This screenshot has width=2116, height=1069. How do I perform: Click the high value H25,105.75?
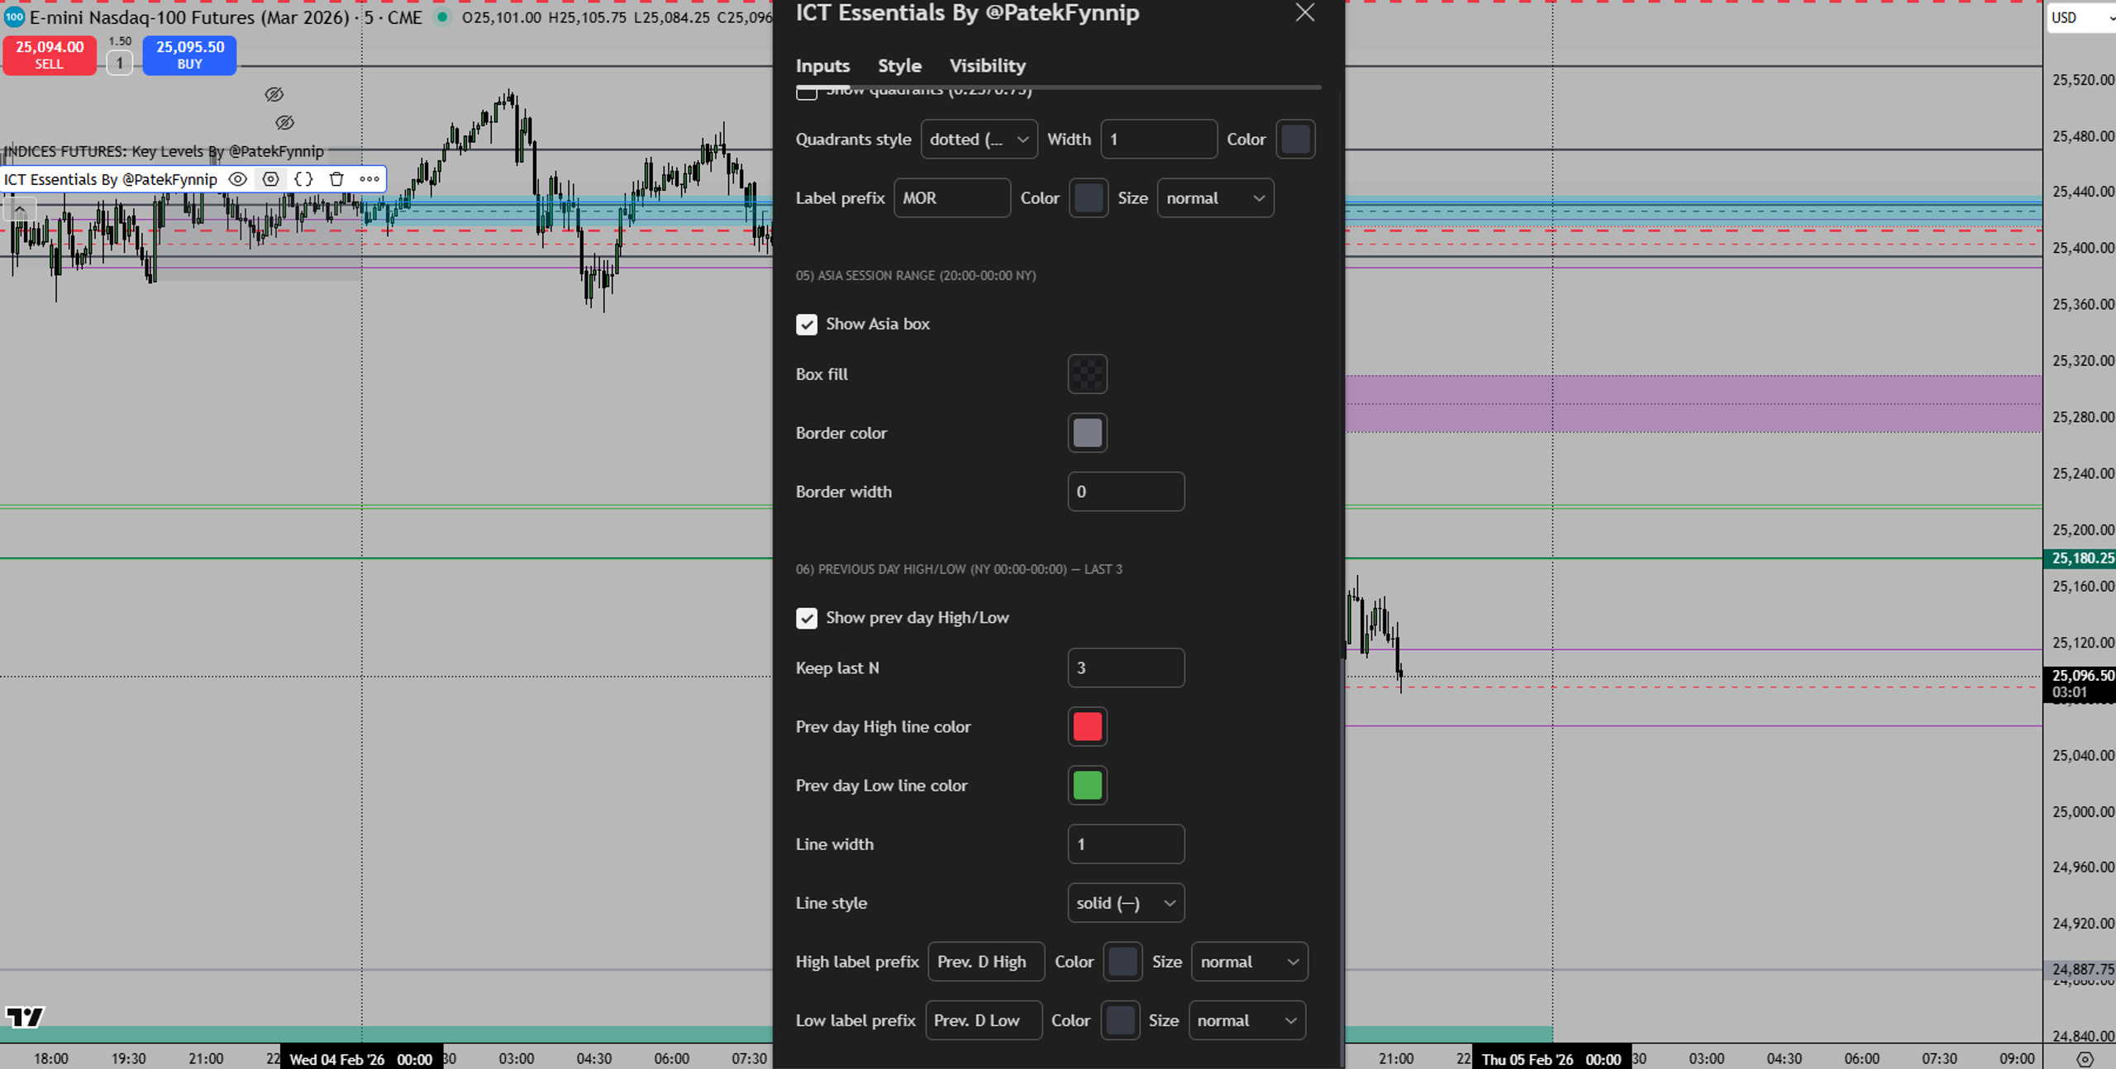coord(587,17)
